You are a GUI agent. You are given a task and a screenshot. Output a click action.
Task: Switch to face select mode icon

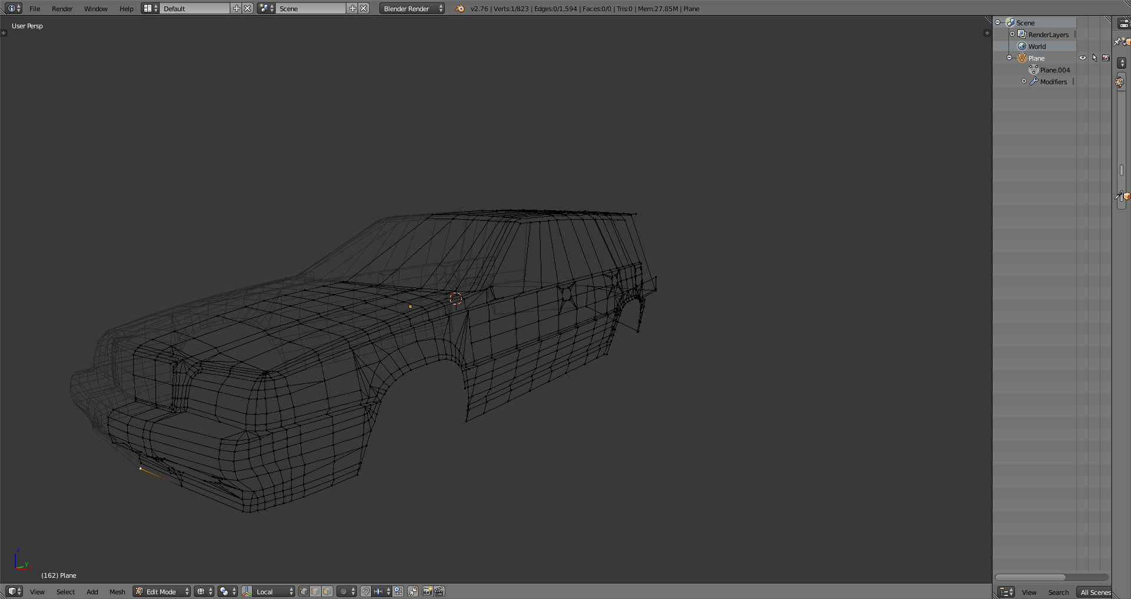[x=327, y=591]
